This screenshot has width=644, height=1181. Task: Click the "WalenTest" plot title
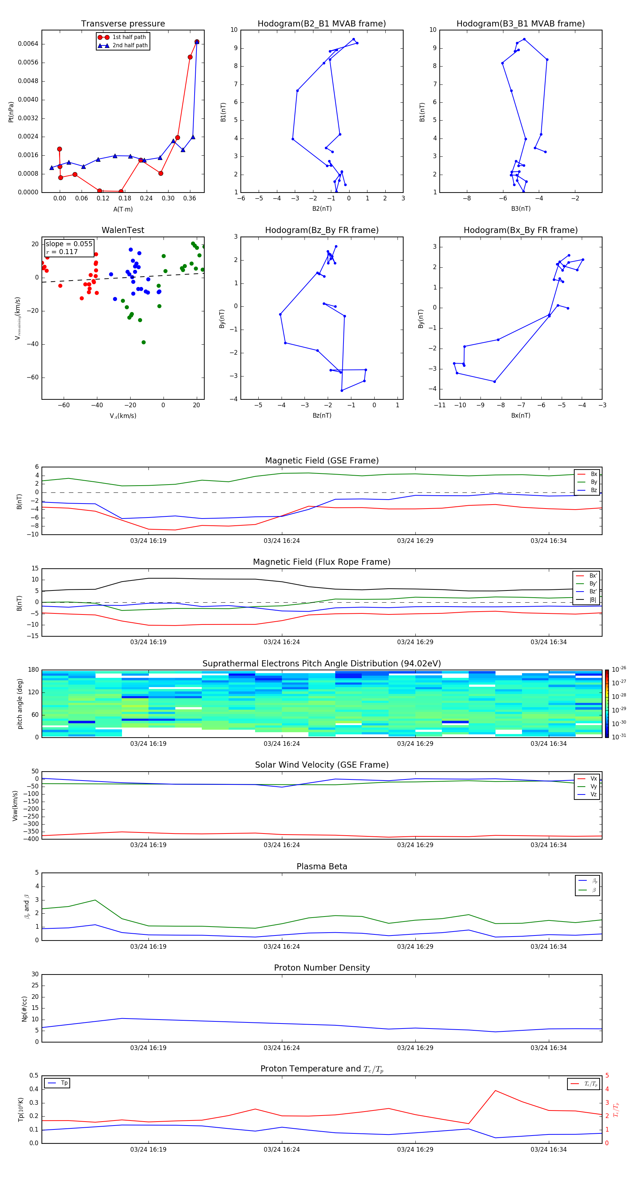coord(123,230)
